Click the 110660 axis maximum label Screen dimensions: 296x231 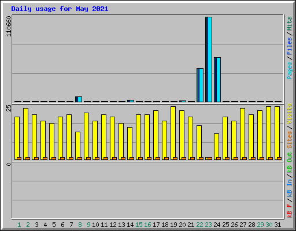click(9, 26)
